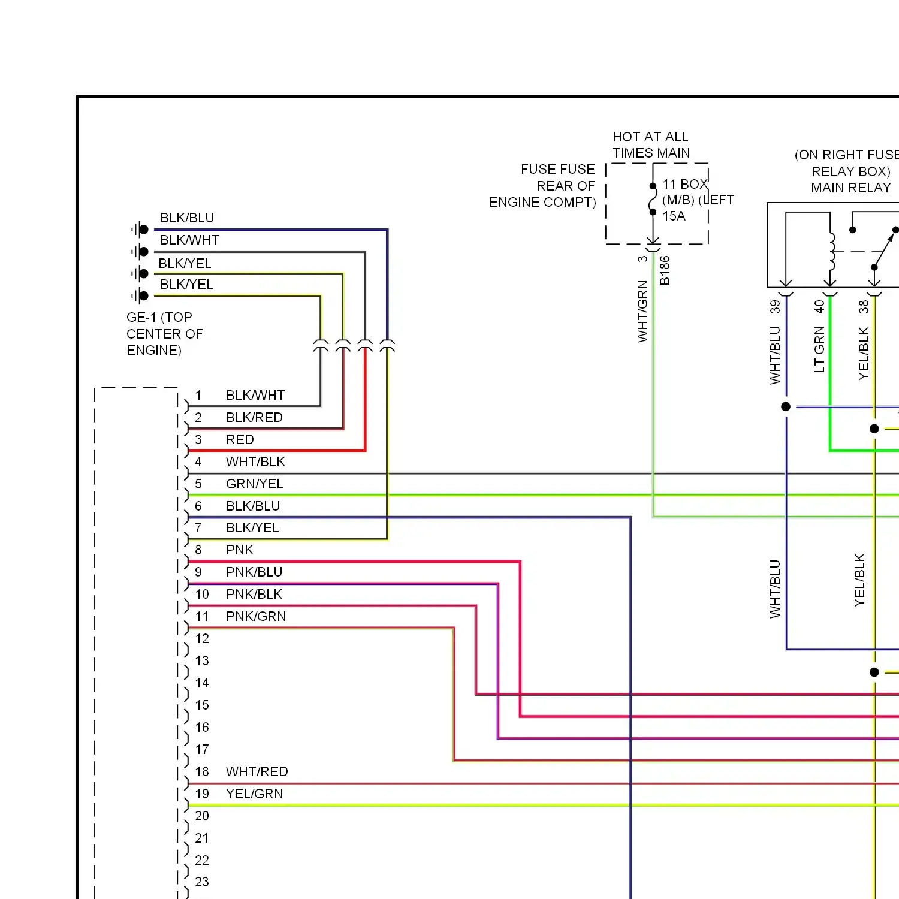
Task: Select pin 19 YEL/GRN label
Action: point(255,794)
